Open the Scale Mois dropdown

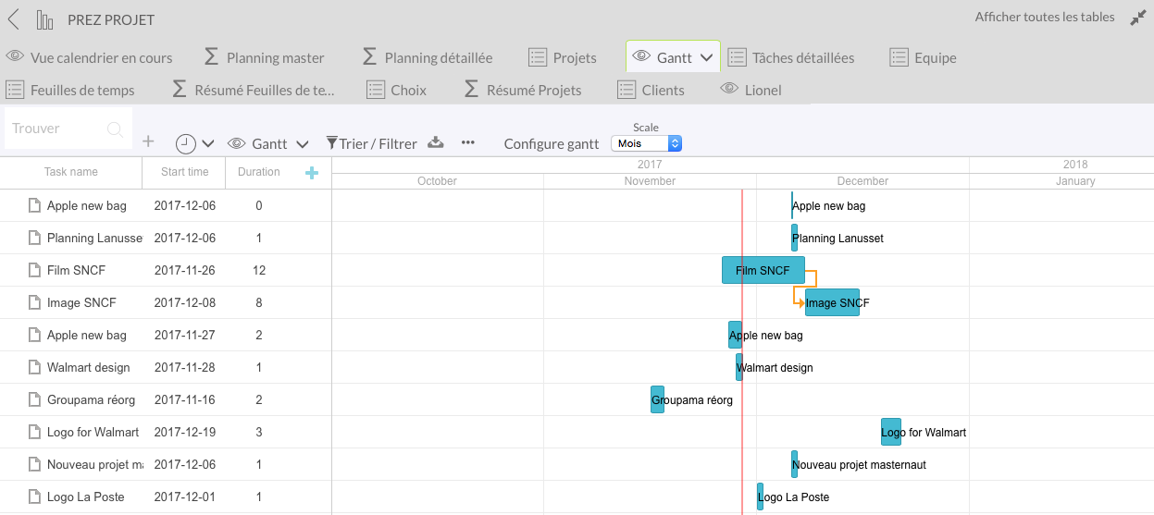(x=646, y=143)
